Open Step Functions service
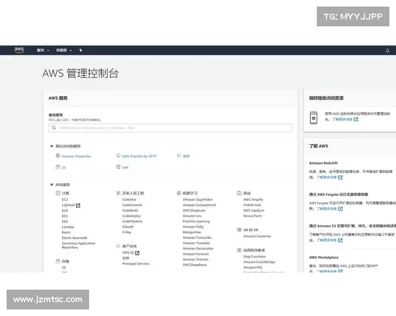 tap(255, 257)
